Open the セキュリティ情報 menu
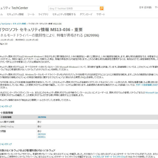 (x=15, y=14)
